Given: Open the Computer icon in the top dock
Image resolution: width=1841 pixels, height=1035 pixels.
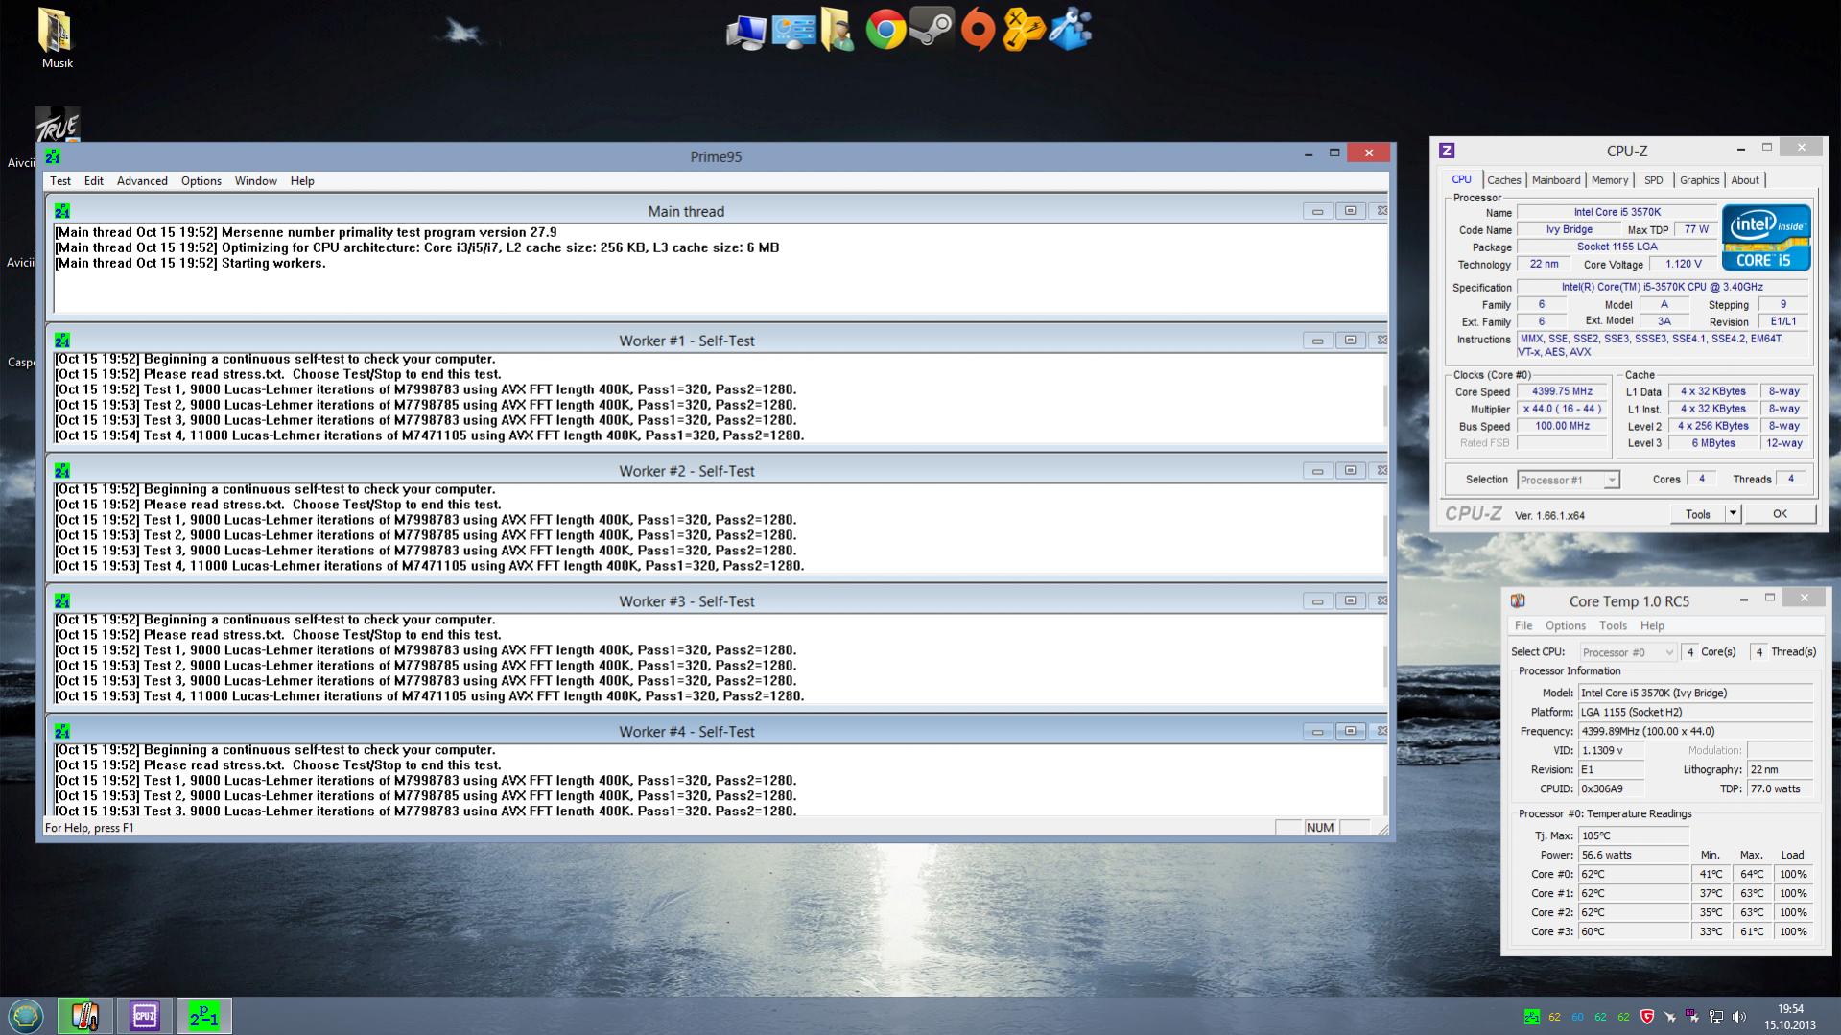Looking at the screenshot, I should click(x=745, y=32).
